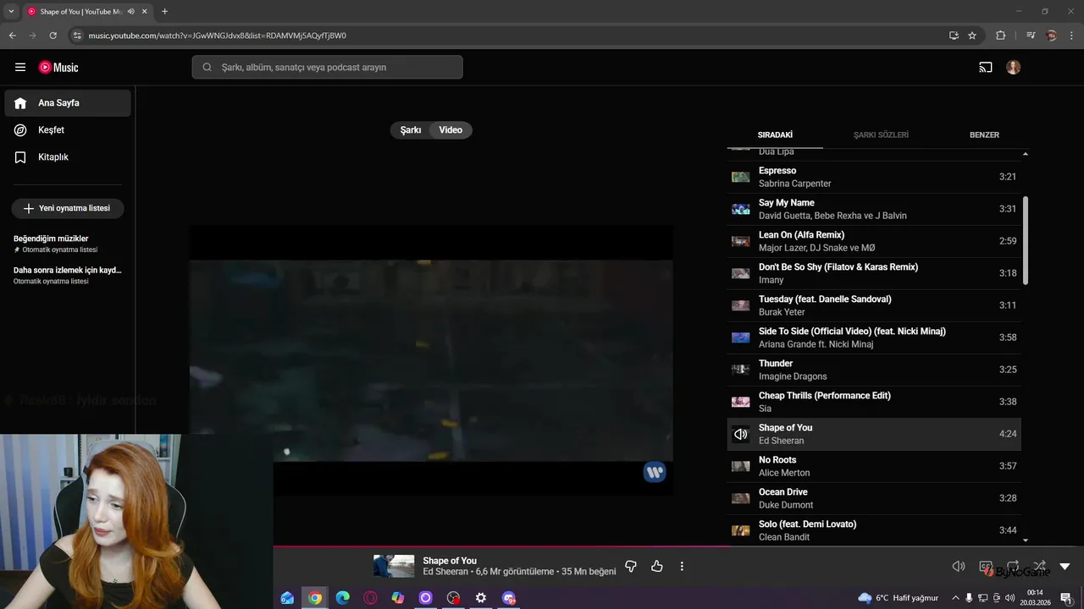This screenshot has height=609, width=1084.
Task: Click the queue list scrollbar
Action: (1026, 241)
